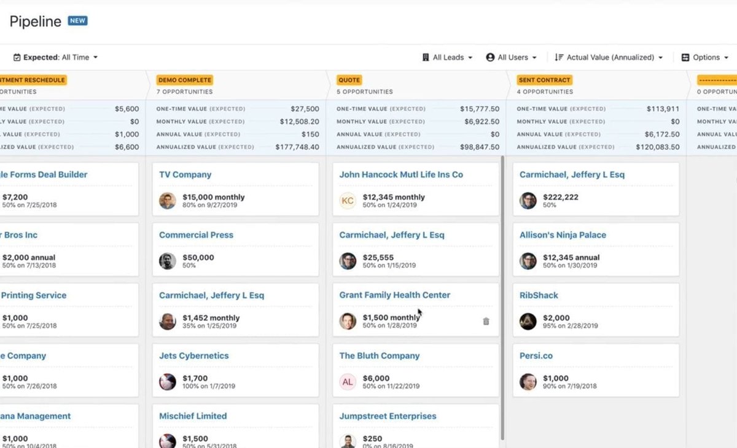
Task: Click the RibShack owner avatar
Action: 528,322
